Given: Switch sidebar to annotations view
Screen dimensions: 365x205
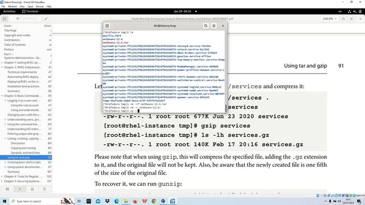Looking at the screenshot, I should point(33,189).
